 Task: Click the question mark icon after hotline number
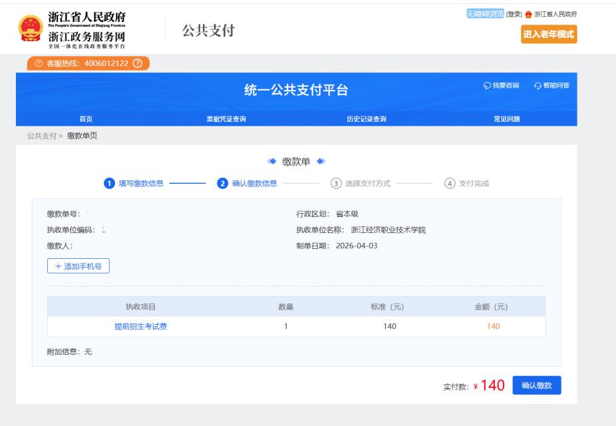138,64
